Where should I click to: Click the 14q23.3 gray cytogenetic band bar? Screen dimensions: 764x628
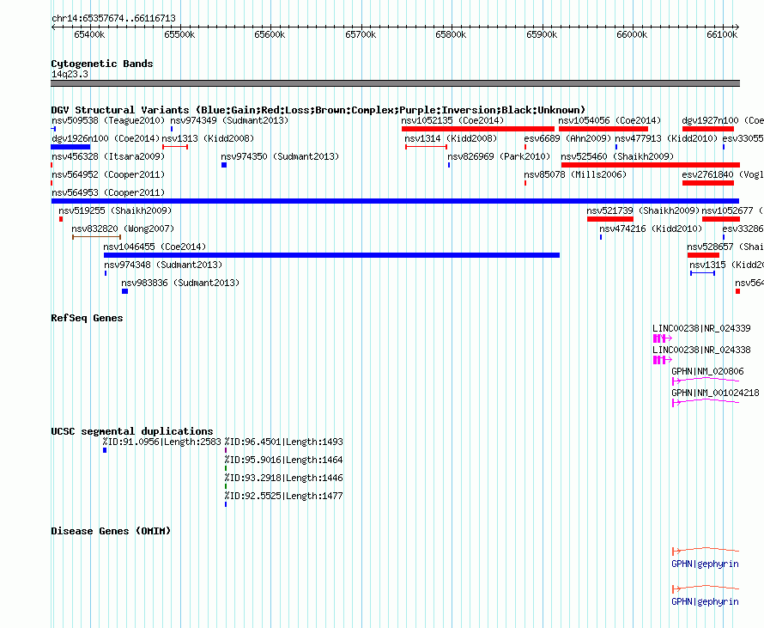click(395, 83)
